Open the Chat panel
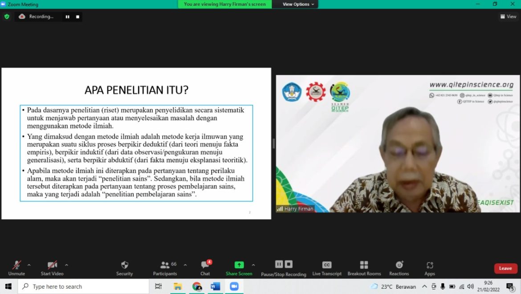 click(x=205, y=266)
